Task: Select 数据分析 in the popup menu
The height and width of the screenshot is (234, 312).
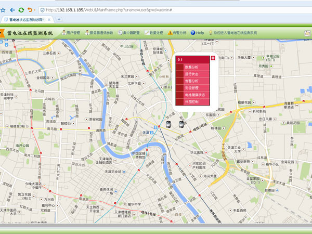Action: click(x=191, y=67)
